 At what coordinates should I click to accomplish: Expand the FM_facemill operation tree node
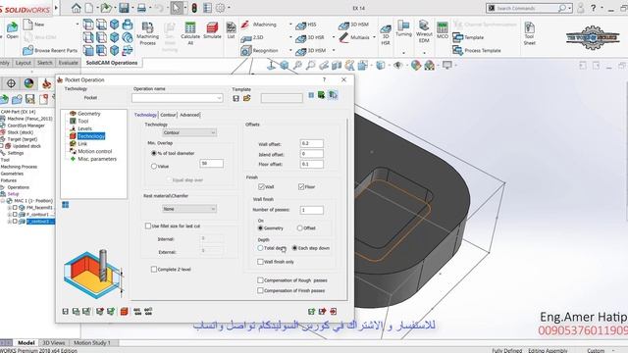tap(10, 208)
